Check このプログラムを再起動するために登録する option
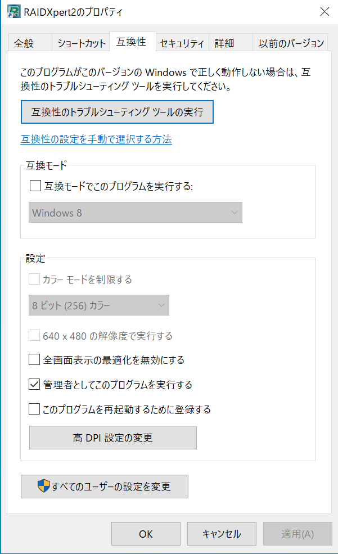 pos(35,409)
